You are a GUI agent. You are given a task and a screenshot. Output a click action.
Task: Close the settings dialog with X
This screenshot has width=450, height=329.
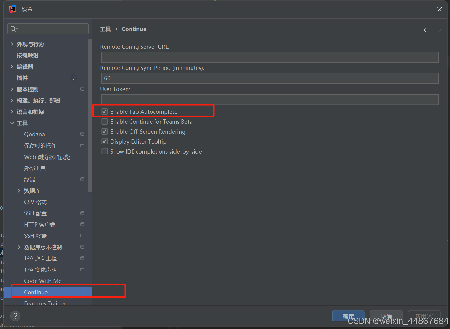[x=439, y=9]
